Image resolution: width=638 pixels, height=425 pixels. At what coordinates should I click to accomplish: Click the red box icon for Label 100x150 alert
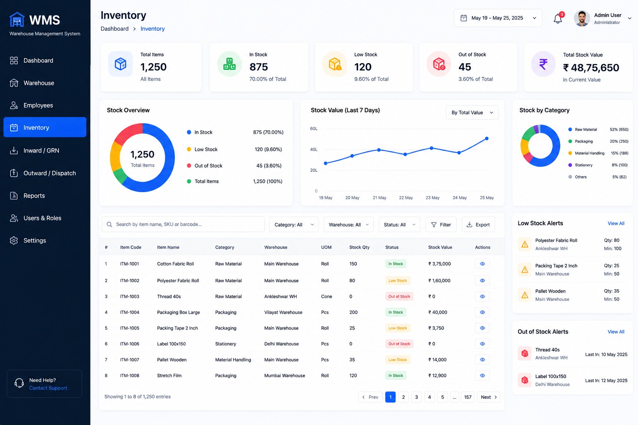[x=525, y=380]
